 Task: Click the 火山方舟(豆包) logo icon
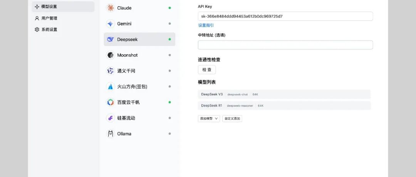coord(110,86)
